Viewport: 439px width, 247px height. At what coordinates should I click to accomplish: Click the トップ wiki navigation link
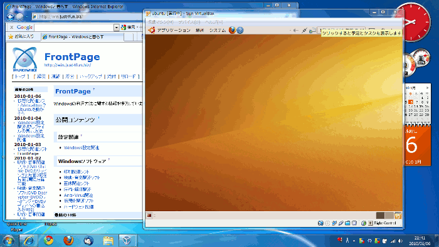click(x=20, y=76)
